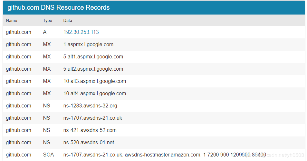Image resolution: width=307 pixels, height=161 pixels.
Task: Click the ns-1707.awsdns-21.co.uk NS record data
Action: 93,118
